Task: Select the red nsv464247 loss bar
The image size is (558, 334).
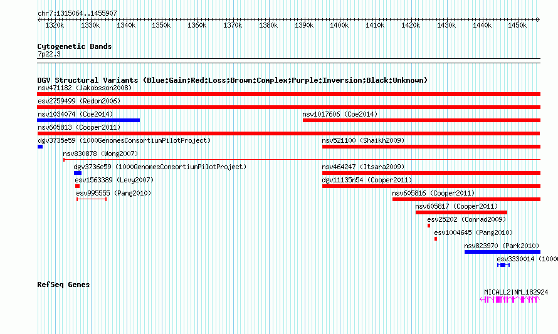Action: (x=431, y=173)
